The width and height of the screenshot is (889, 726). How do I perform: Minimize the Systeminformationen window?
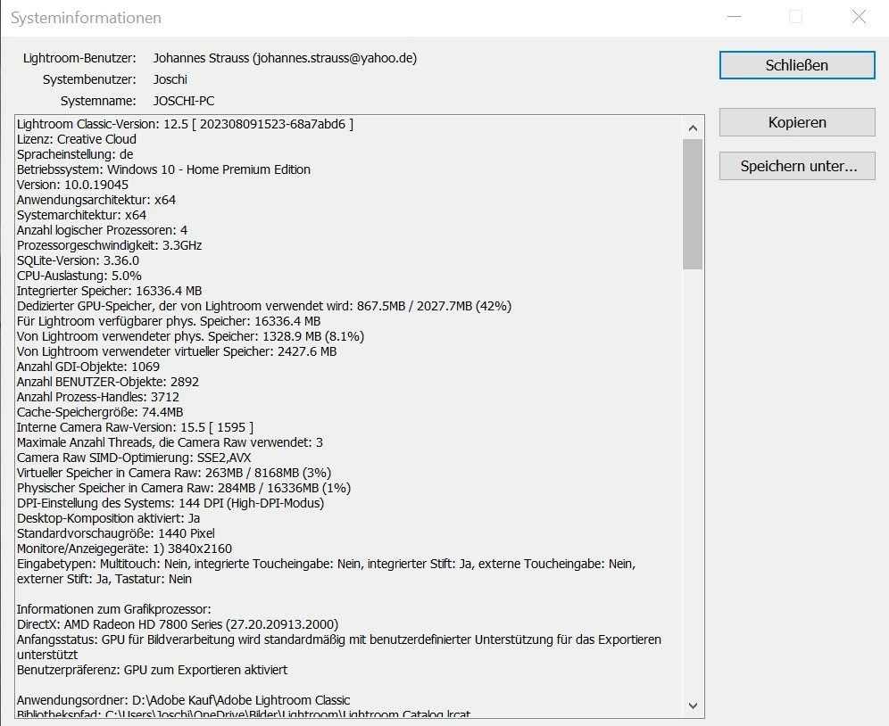tap(735, 17)
